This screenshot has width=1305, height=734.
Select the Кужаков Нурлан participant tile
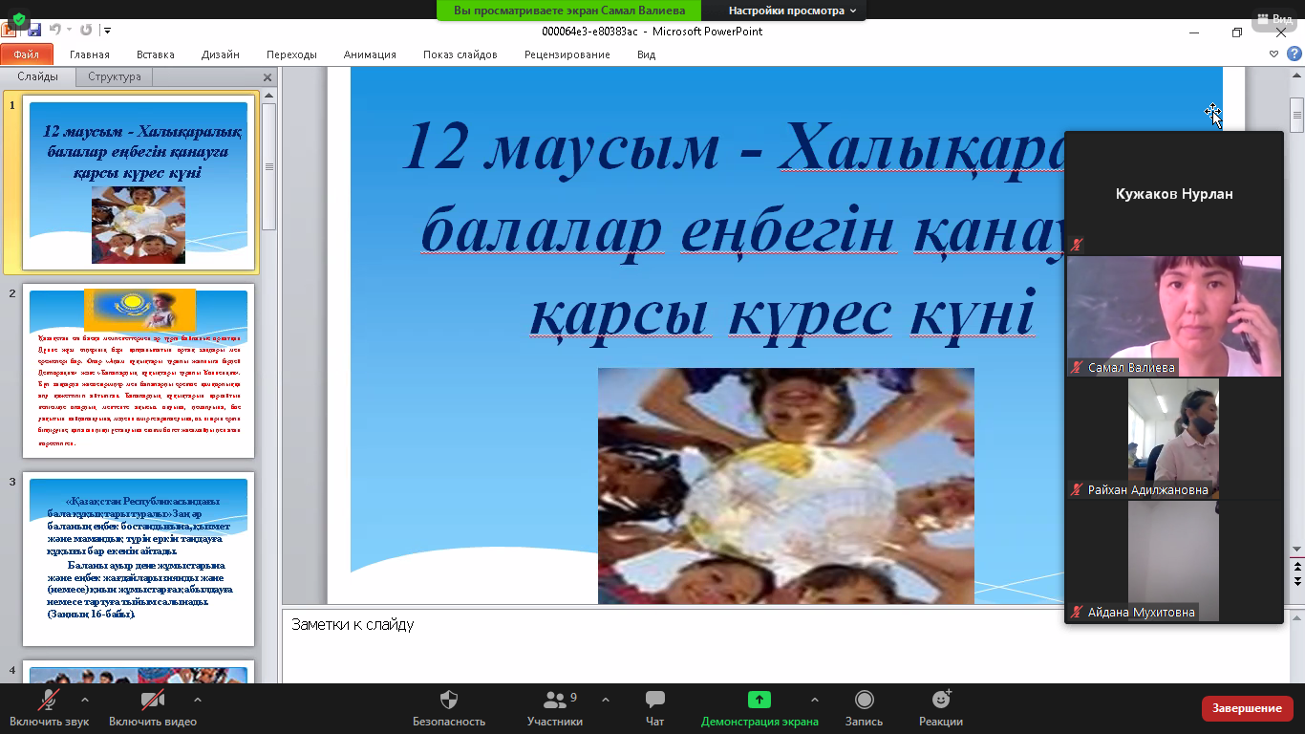(1174, 193)
